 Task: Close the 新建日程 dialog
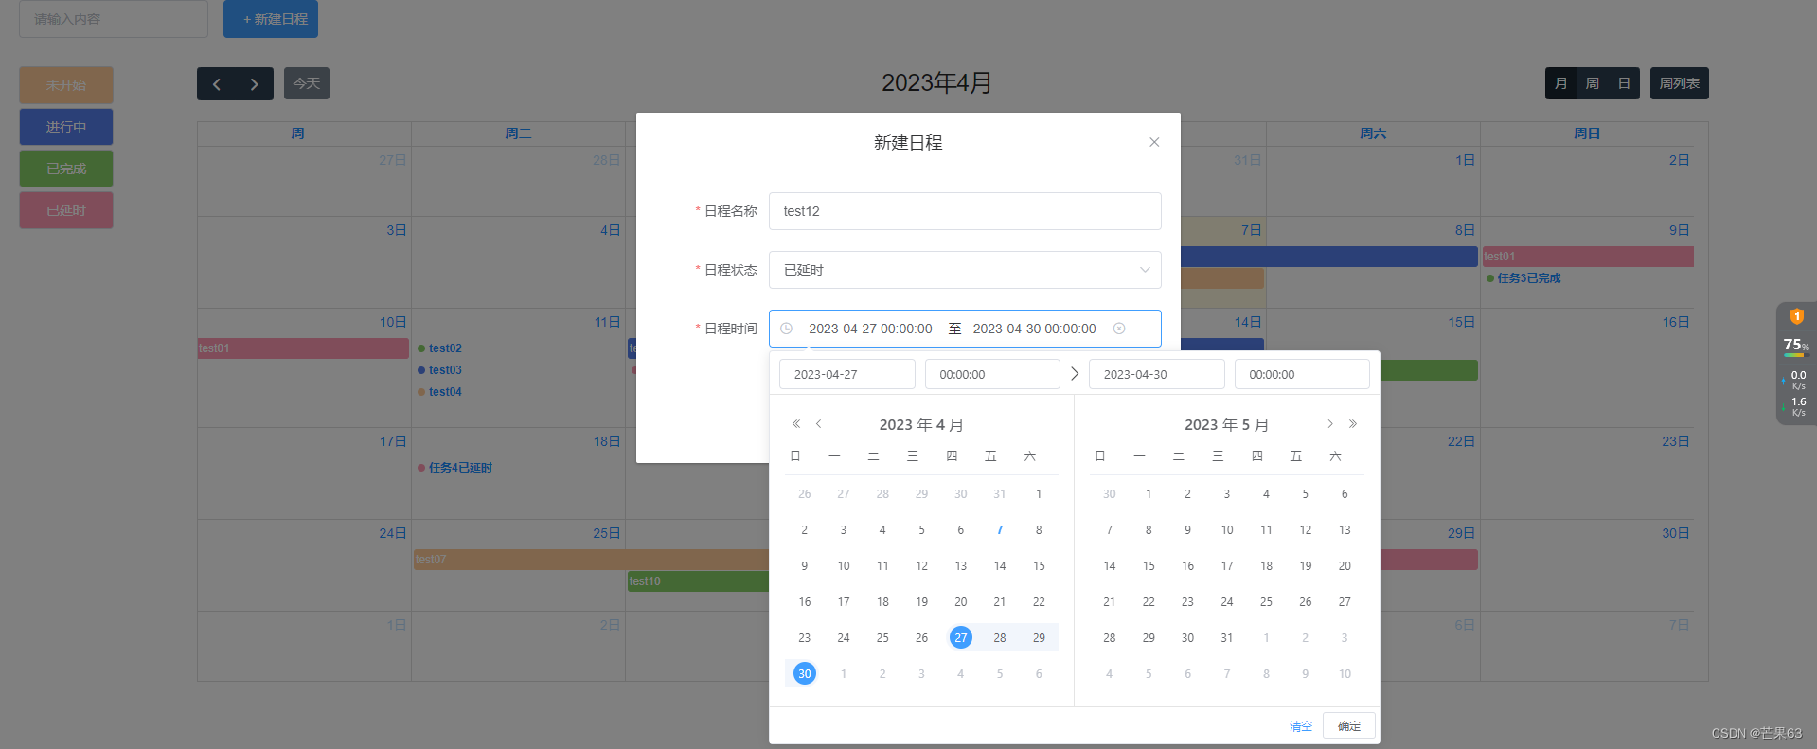1154,142
